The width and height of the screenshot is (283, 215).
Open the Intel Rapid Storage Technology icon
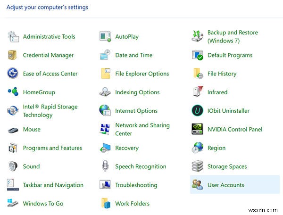click(13, 111)
